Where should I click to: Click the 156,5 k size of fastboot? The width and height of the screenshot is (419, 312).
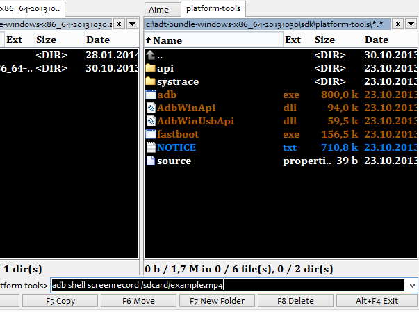pyautogui.click(x=339, y=134)
